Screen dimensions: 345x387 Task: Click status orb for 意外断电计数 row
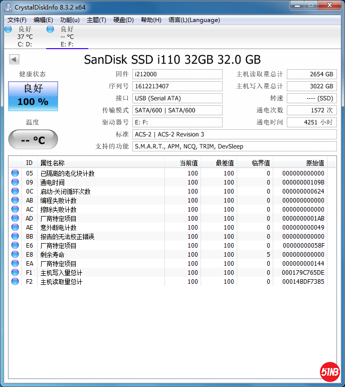pyautogui.click(x=15, y=228)
